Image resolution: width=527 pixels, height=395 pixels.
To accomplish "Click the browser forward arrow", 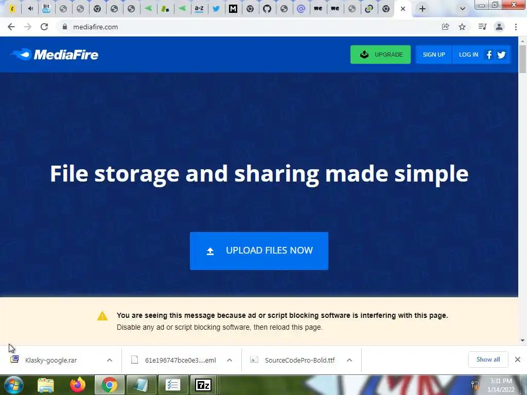I will point(28,27).
